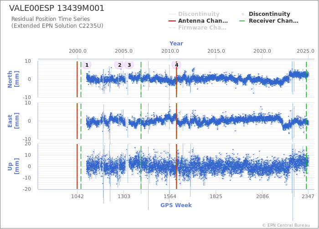319x229 pixels.
Task: Click the green Receiver Change legend dash
Action: pos(243,21)
